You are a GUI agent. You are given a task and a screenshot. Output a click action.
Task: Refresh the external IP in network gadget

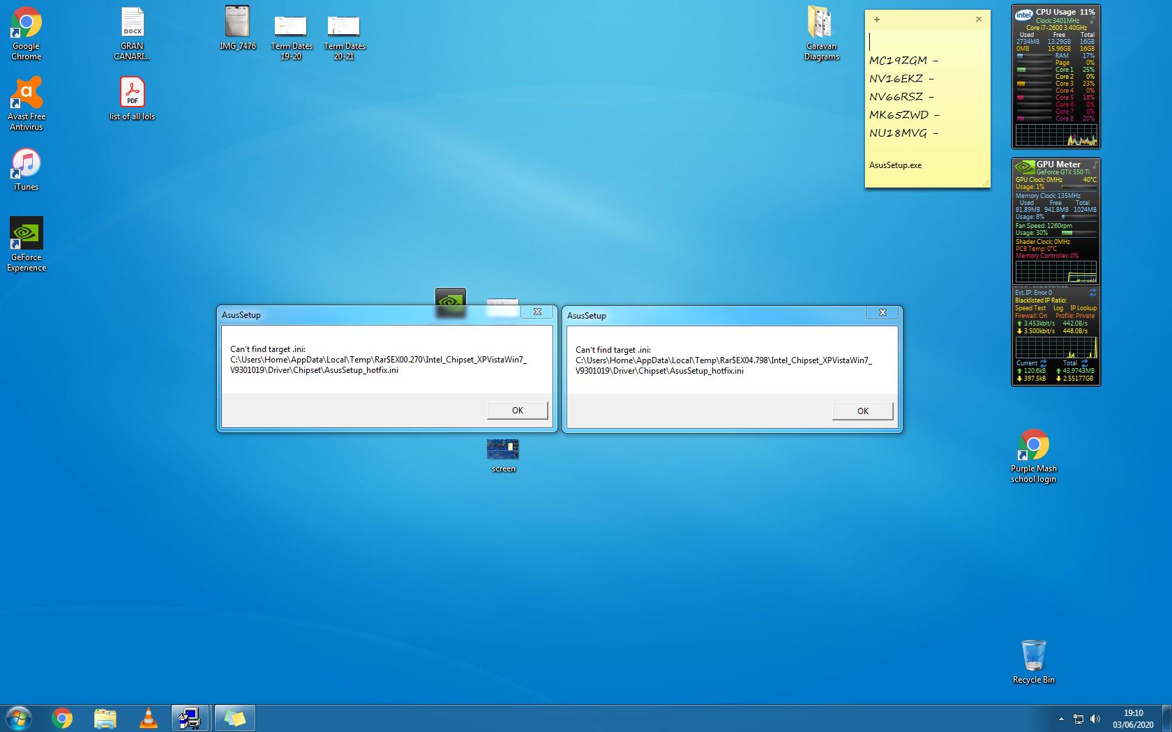pyautogui.click(x=1092, y=292)
